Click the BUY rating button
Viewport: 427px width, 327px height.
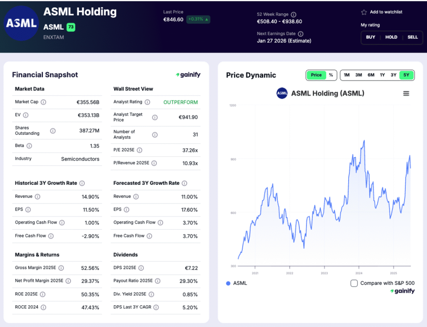tap(370, 37)
